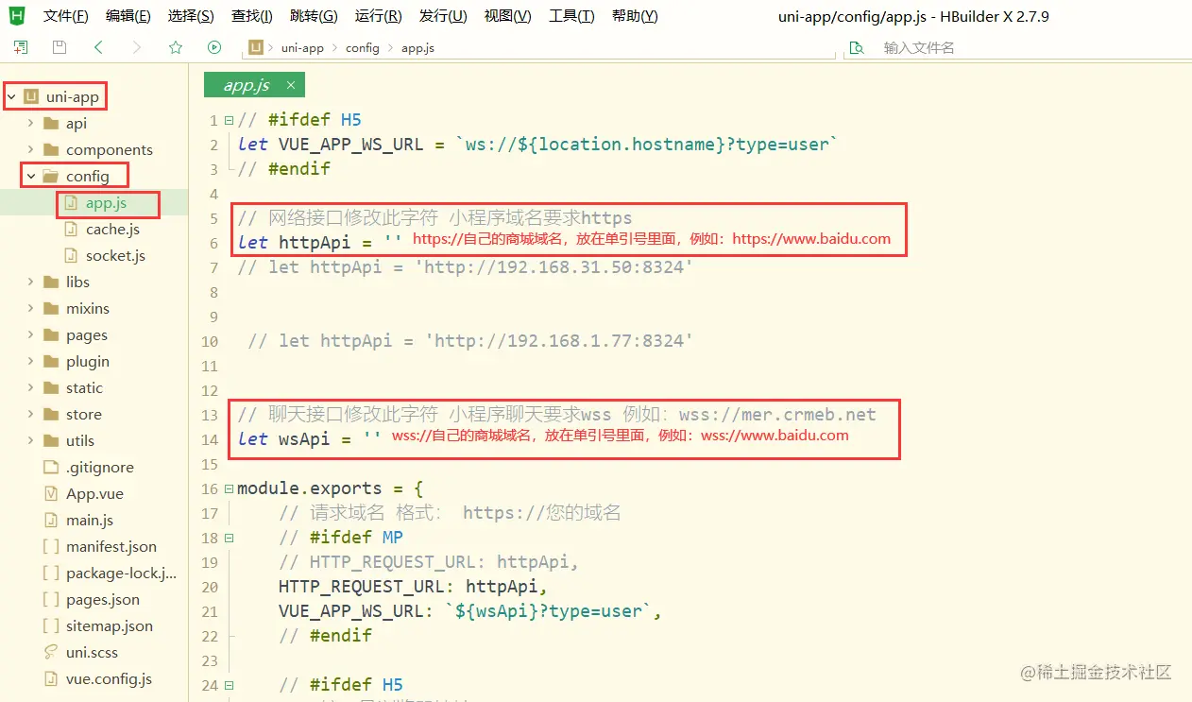Expand the libs folder
Screen dimensions: 1192x702
click(31, 282)
